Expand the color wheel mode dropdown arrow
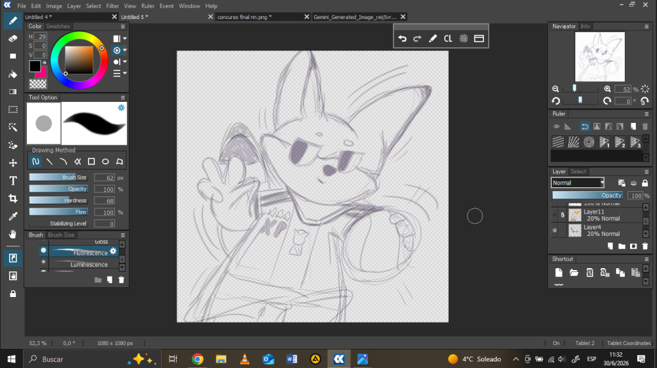This screenshot has height=368, width=657. [x=125, y=51]
